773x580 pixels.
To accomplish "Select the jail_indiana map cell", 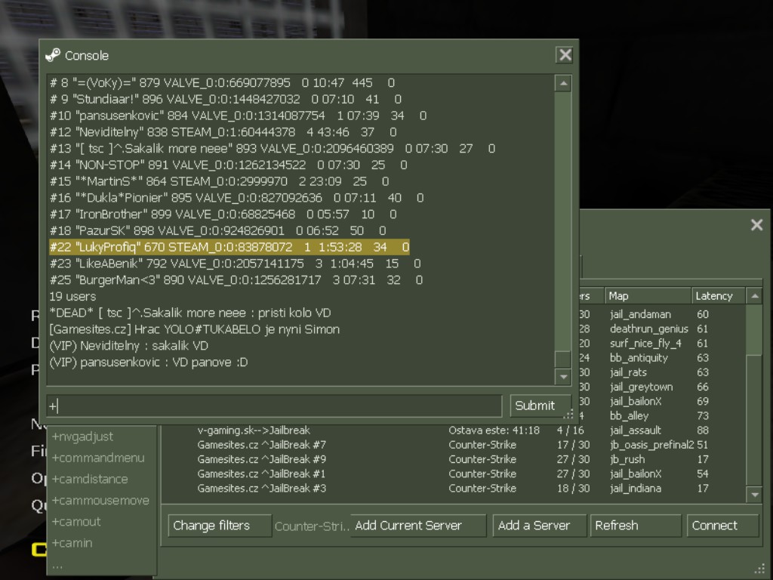I will [x=636, y=489].
